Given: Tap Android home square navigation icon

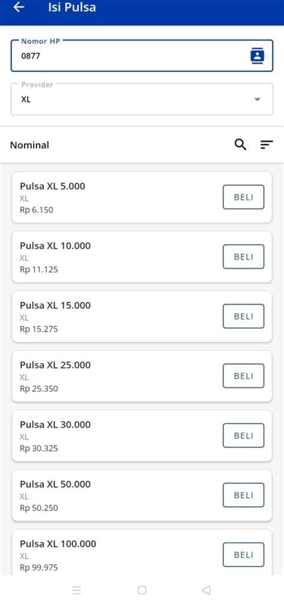Looking at the screenshot, I should (142, 590).
